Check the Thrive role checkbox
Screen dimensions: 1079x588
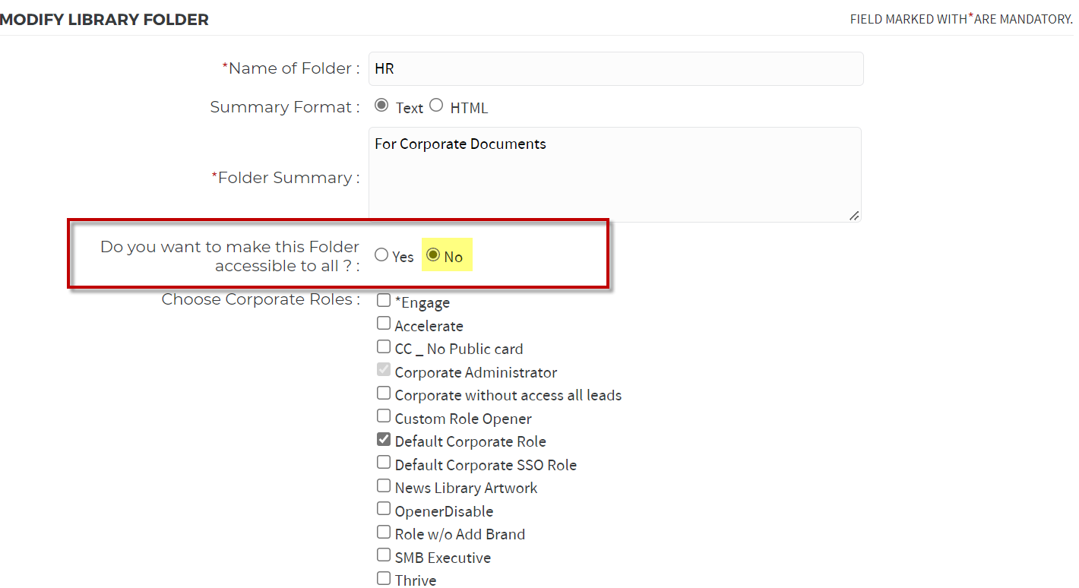pos(384,579)
